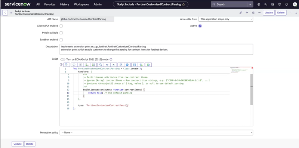The width and height of the screenshot is (299, 148).
Task: Click the buildLicenseAttributes function line
Action: pyautogui.click(x=114, y=90)
